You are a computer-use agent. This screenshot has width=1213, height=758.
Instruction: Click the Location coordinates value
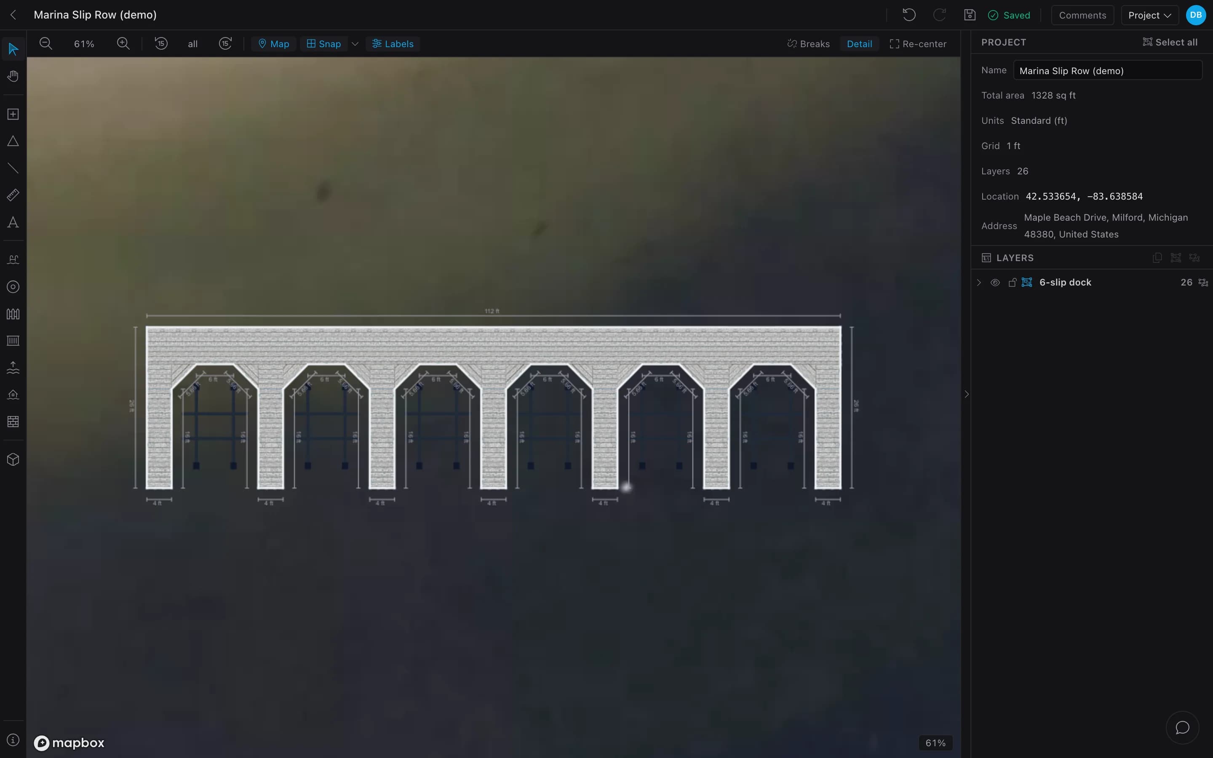point(1084,196)
